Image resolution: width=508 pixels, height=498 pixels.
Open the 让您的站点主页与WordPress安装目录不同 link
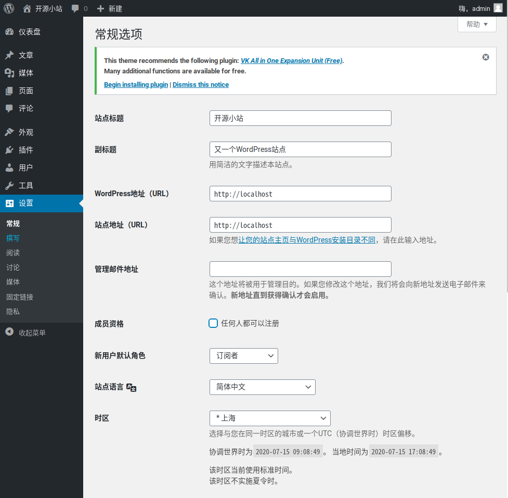point(307,240)
